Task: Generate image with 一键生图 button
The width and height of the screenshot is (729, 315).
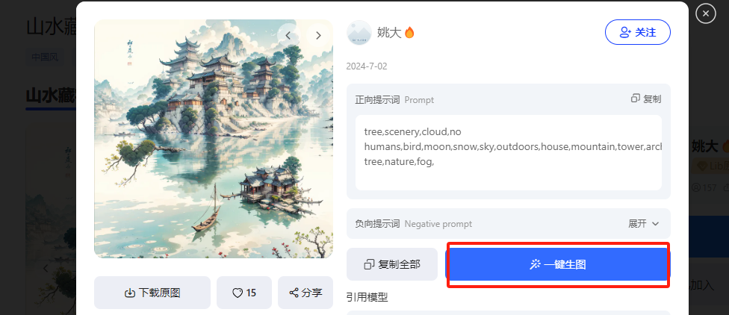Action: point(558,264)
